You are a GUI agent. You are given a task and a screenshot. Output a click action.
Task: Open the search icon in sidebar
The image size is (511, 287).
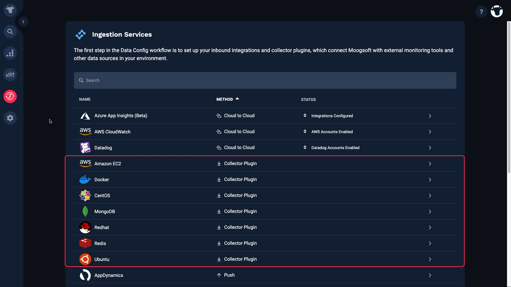(x=10, y=32)
